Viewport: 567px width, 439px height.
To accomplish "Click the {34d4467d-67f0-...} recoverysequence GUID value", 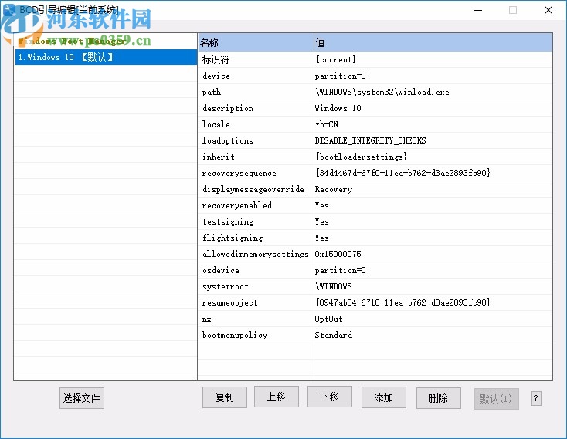I will tap(402, 173).
